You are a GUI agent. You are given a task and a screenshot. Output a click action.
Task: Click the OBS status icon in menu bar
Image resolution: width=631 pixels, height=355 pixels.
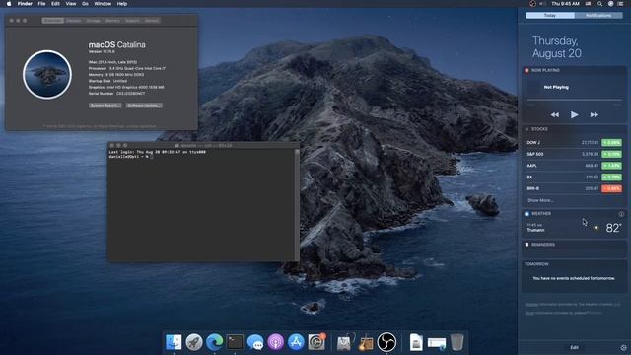pos(532,4)
